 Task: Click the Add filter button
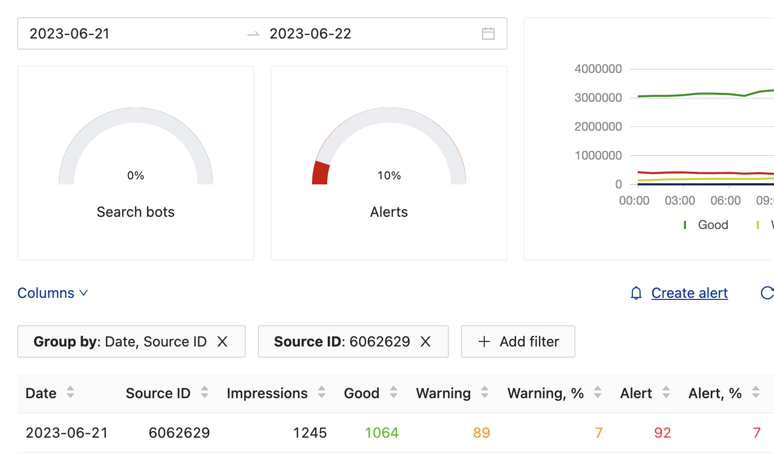pyautogui.click(x=518, y=341)
